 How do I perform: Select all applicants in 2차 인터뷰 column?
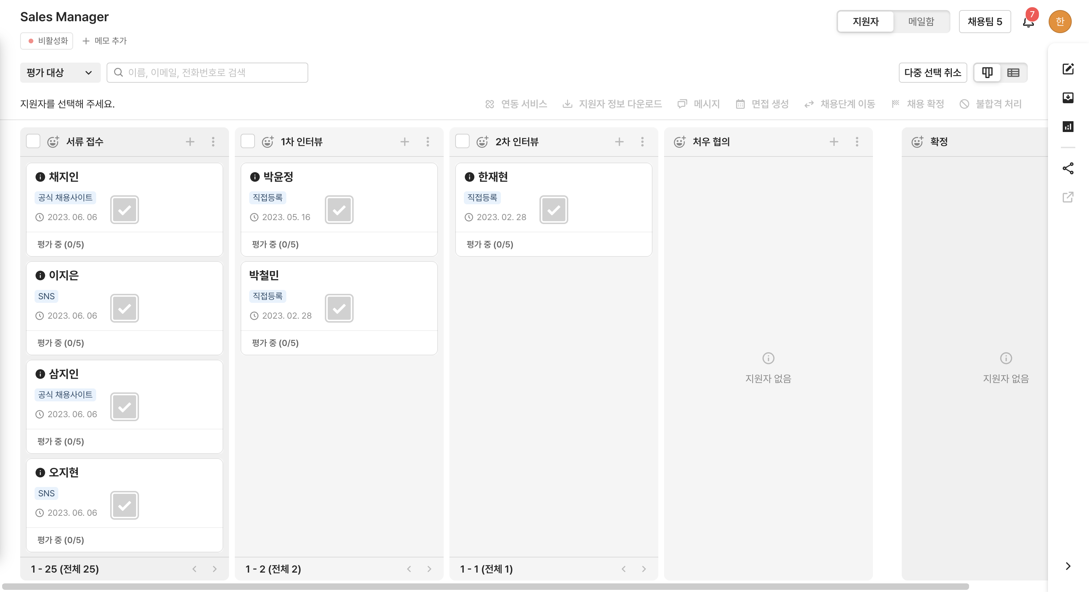tap(462, 141)
